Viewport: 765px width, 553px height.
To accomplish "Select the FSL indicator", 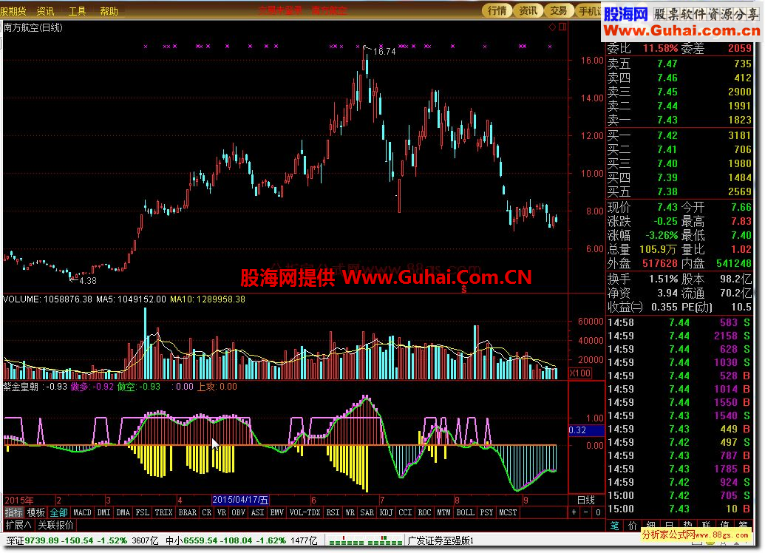I will (x=143, y=512).
